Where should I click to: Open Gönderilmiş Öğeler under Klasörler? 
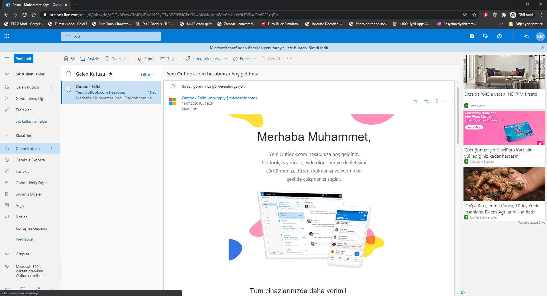pyautogui.click(x=30, y=183)
